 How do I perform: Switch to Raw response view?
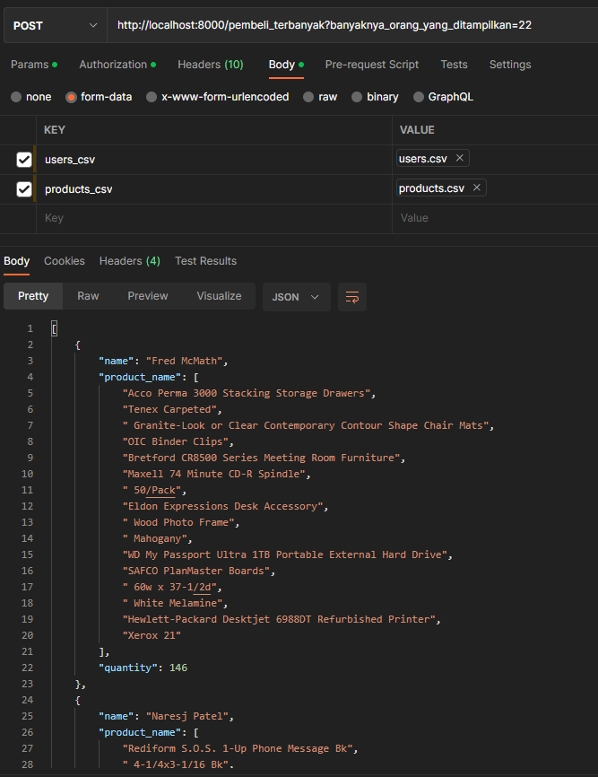(x=88, y=295)
